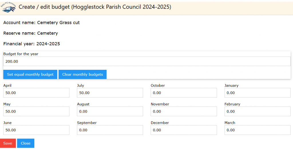Click Clear monthly budgets button
This screenshot has width=293, height=149.
(x=83, y=74)
